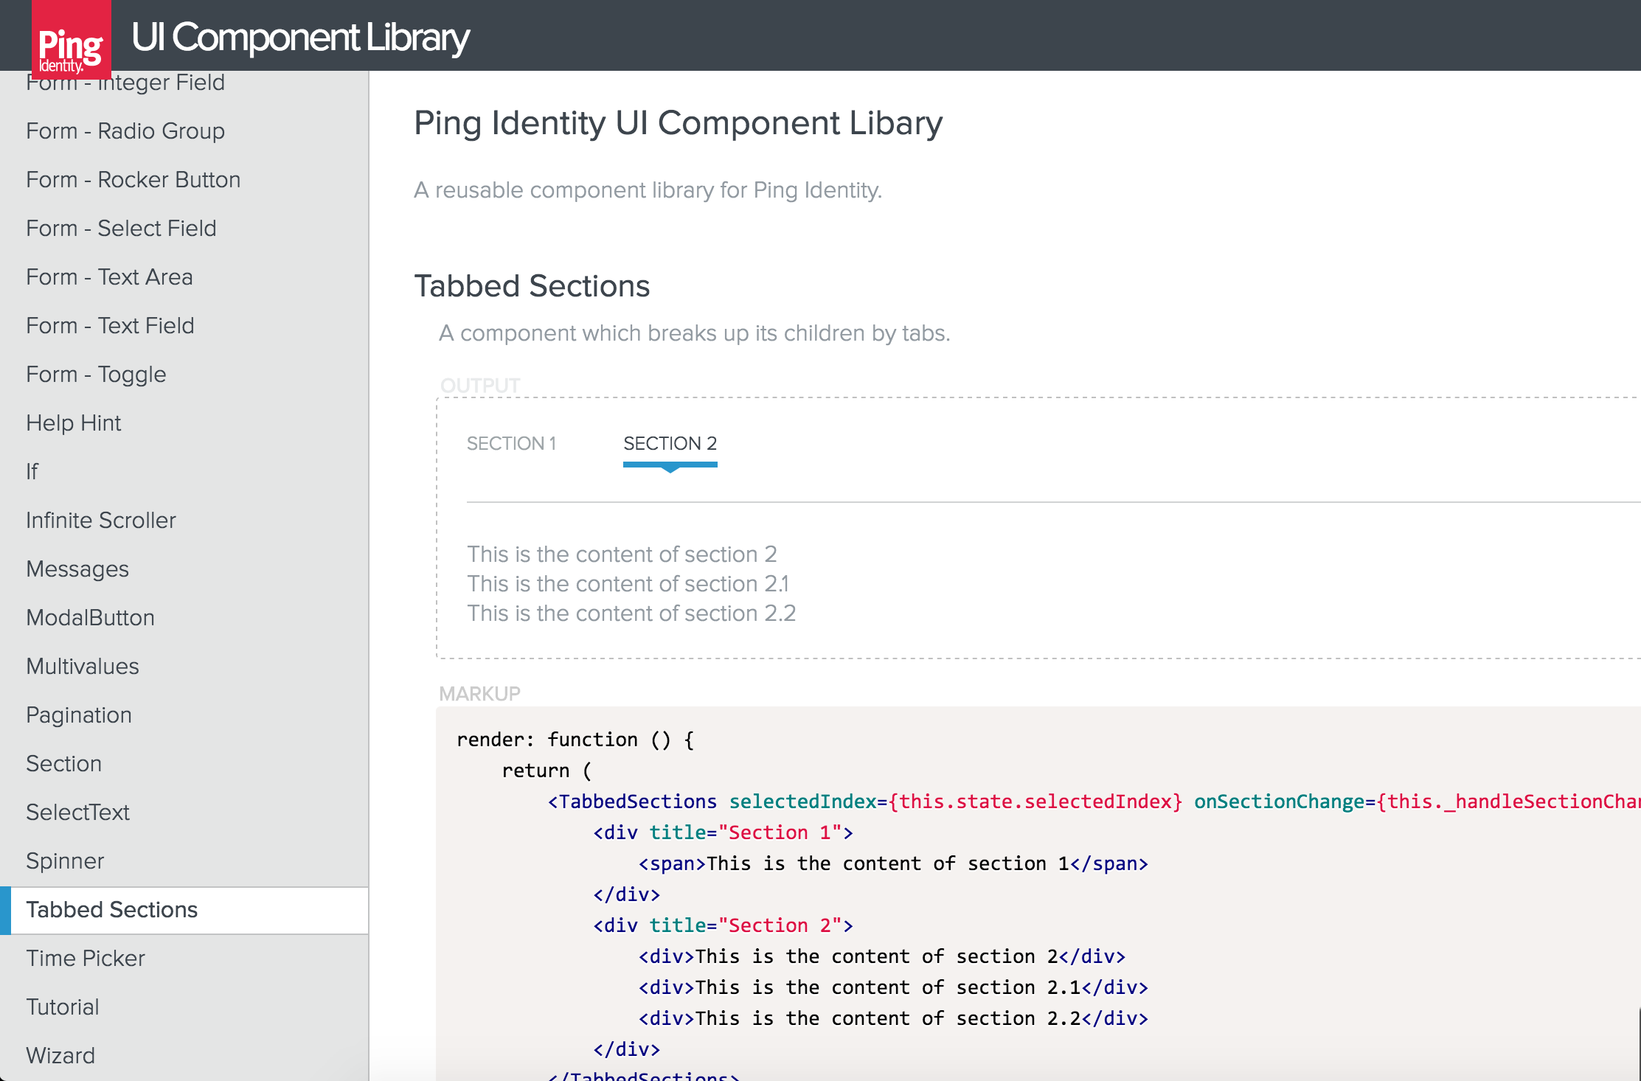The image size is (1641, 1081).
Task: Open the Form - Toggle page
Action: (96, 375)
